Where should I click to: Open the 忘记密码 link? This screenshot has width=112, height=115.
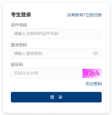click(x=94, y=84)
